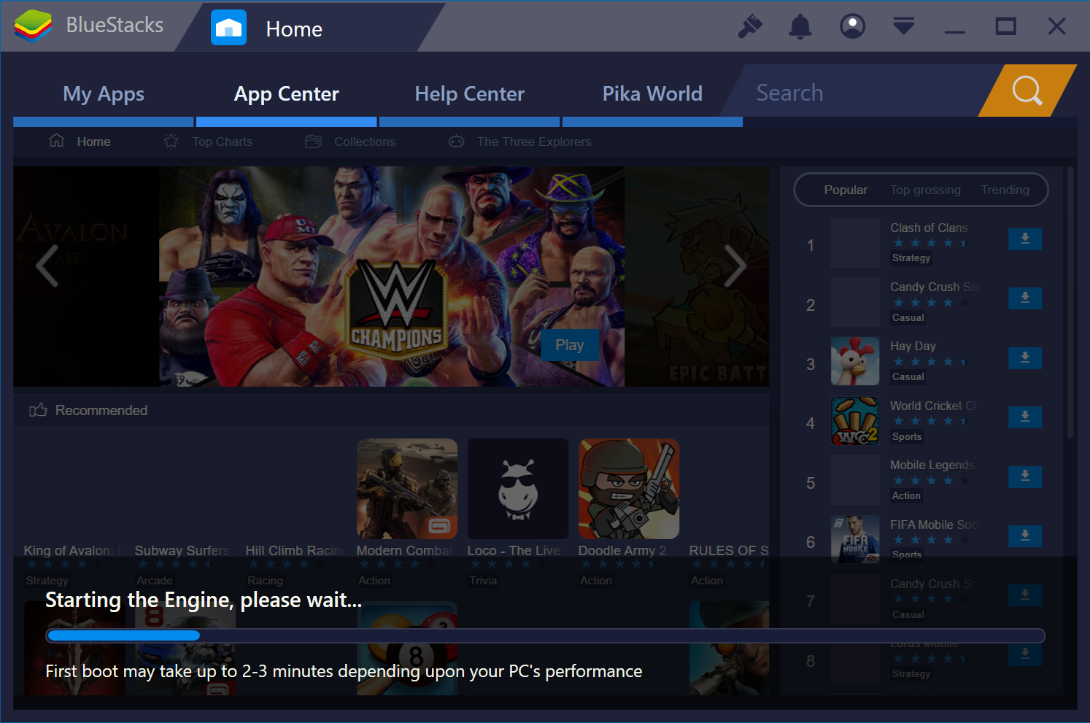
Task: Click gamepad icon beside The Three Explorers
Action: click(x=456, y=141)
